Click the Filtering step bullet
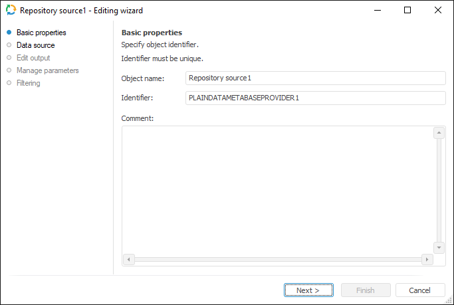 9,83
